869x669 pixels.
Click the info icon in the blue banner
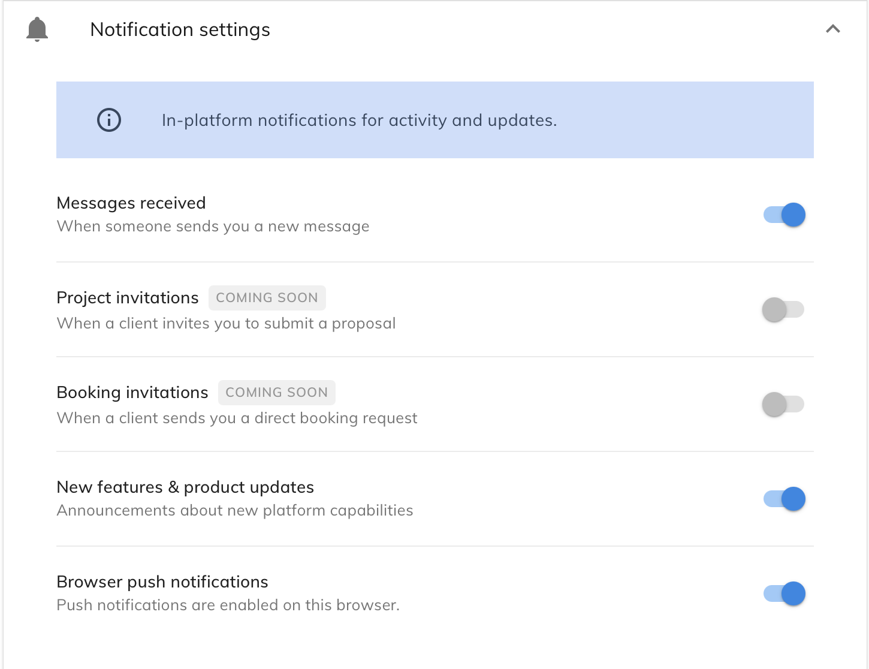109,120
